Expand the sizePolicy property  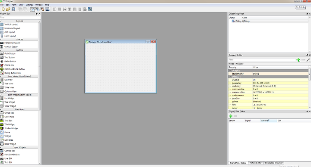coord(230,86)
